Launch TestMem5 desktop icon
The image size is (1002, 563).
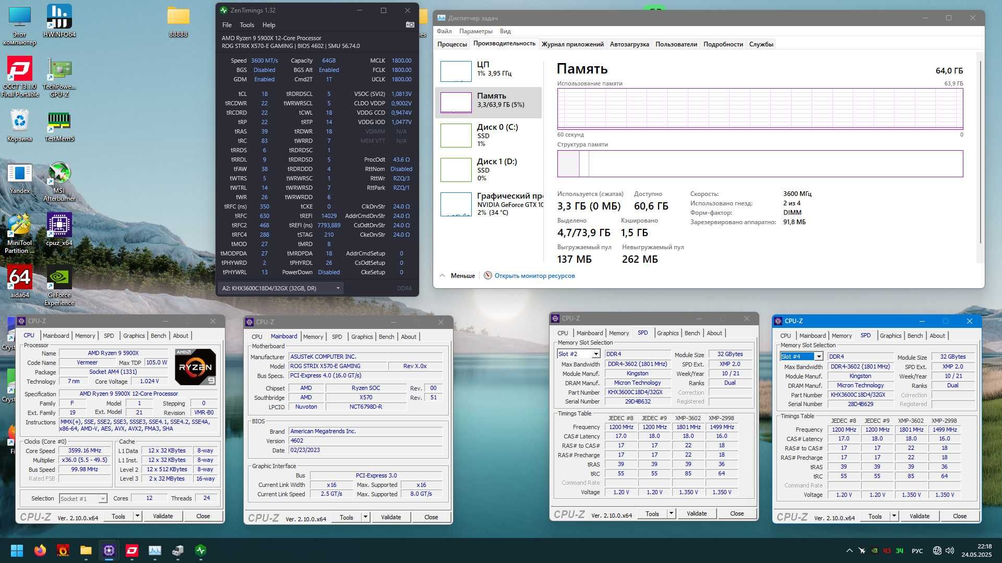[x=59, y=125]
